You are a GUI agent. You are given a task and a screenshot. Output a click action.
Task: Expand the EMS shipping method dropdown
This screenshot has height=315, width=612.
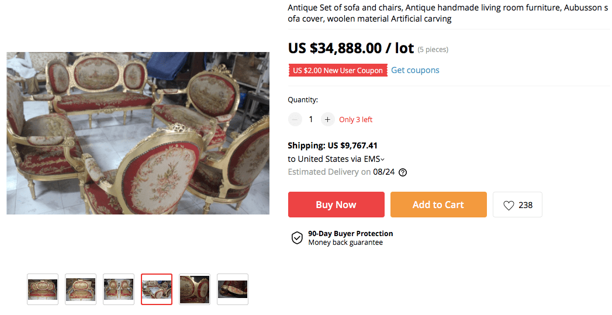pyautogui.click(x=383, y=159)
